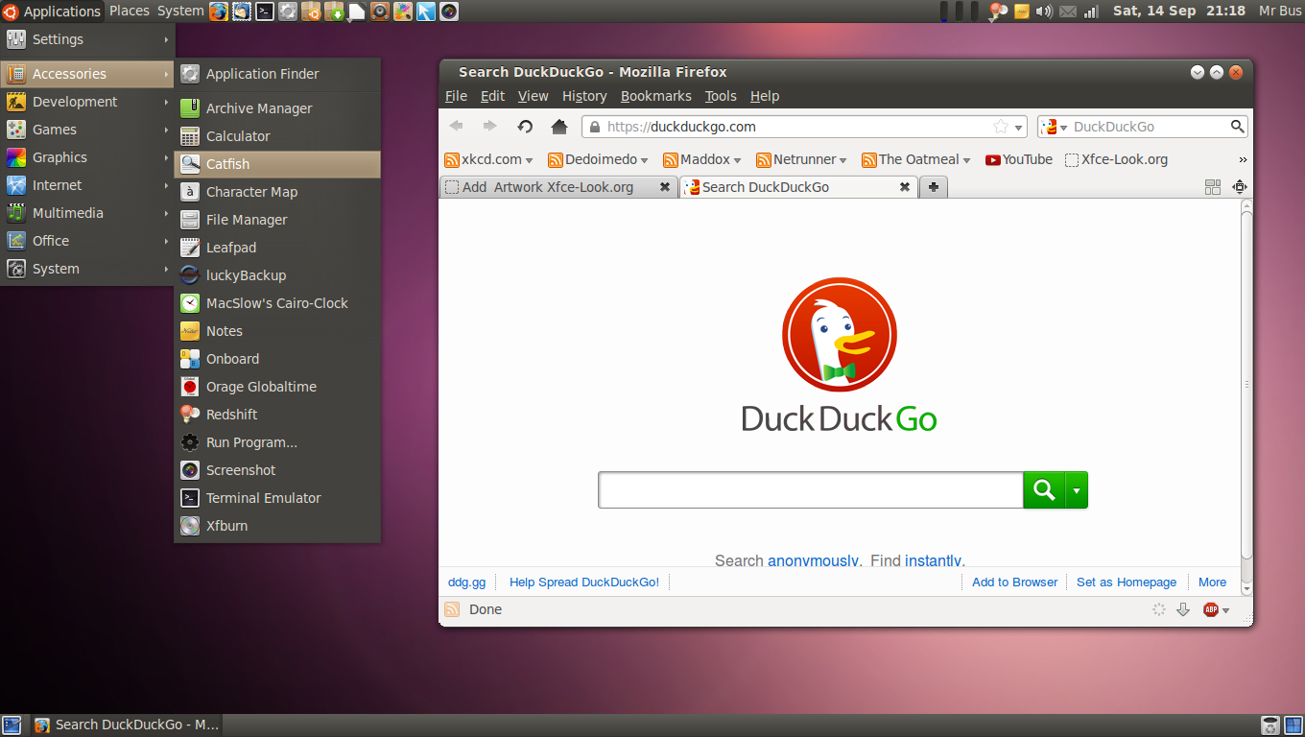Viewport: 1305px width, 737px height.
Task: Open Adblock Plus dropdown arrow
Action: 1225,610
